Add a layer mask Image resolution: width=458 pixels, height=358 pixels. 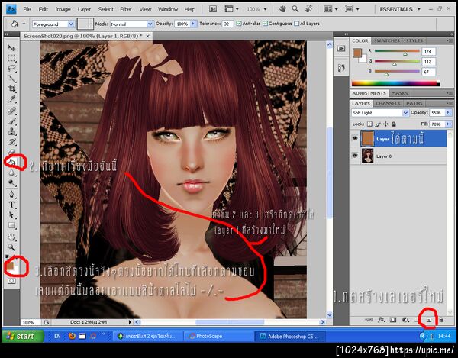393,320
